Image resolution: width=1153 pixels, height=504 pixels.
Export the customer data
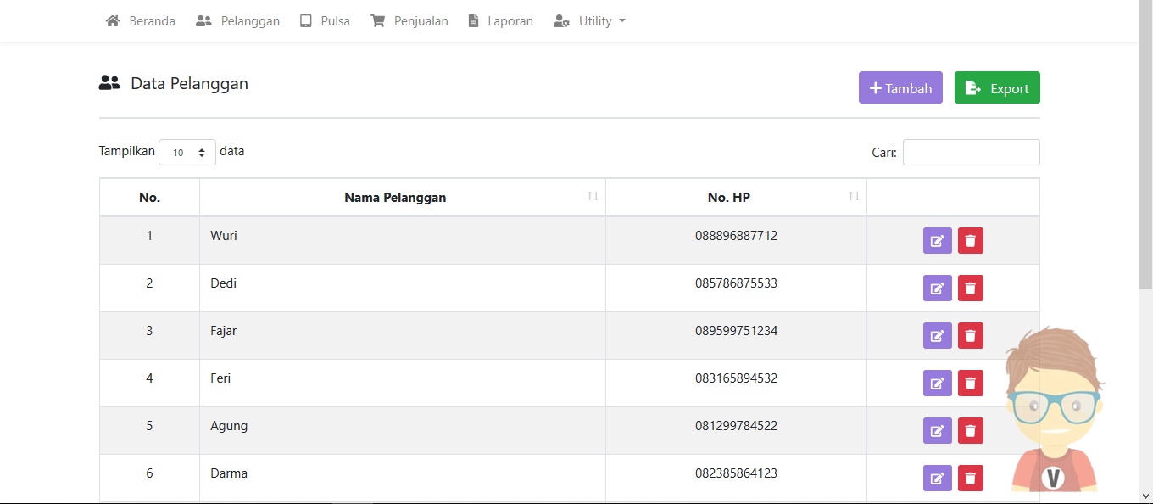997,88
